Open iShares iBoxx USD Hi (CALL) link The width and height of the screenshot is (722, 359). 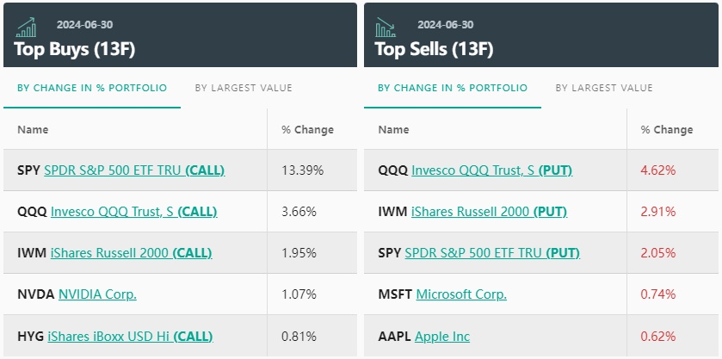click(130, 336)
